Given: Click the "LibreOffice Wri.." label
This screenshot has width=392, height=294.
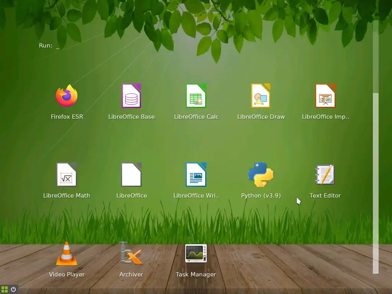Looking at the screenshot, I should click(196, 196).
